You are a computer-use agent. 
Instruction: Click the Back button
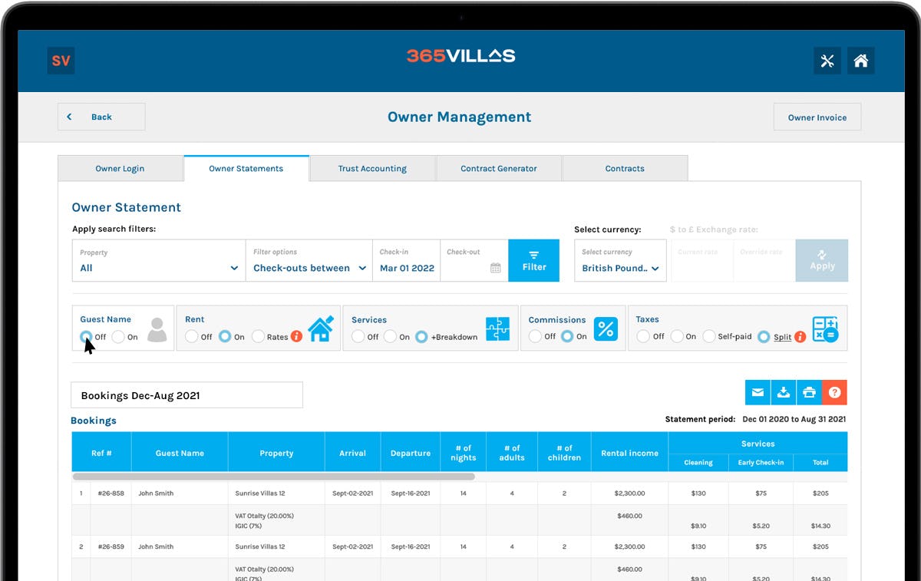coord(101,117)
